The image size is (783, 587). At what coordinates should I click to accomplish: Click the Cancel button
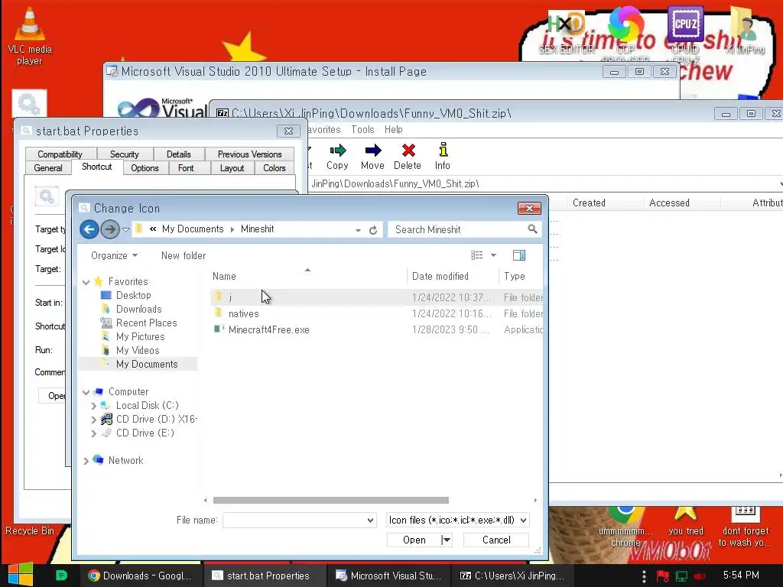pyautogui.click(x=496, y=540)
